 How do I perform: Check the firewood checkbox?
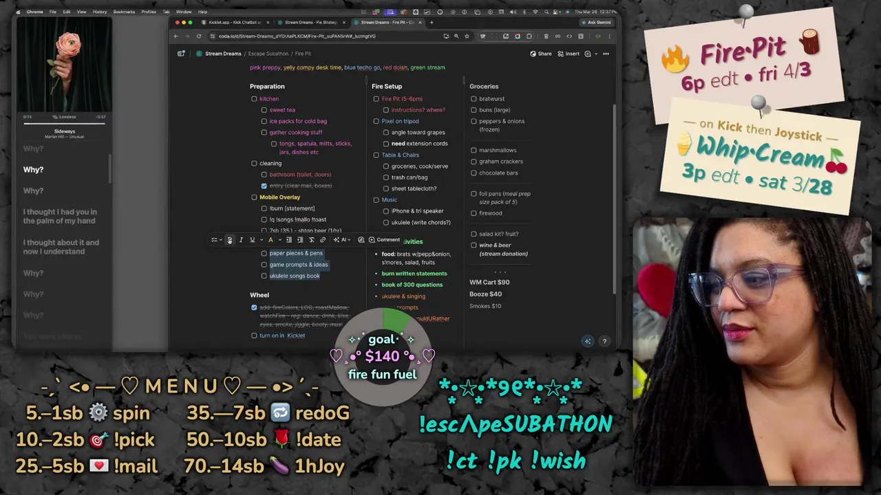474,213
